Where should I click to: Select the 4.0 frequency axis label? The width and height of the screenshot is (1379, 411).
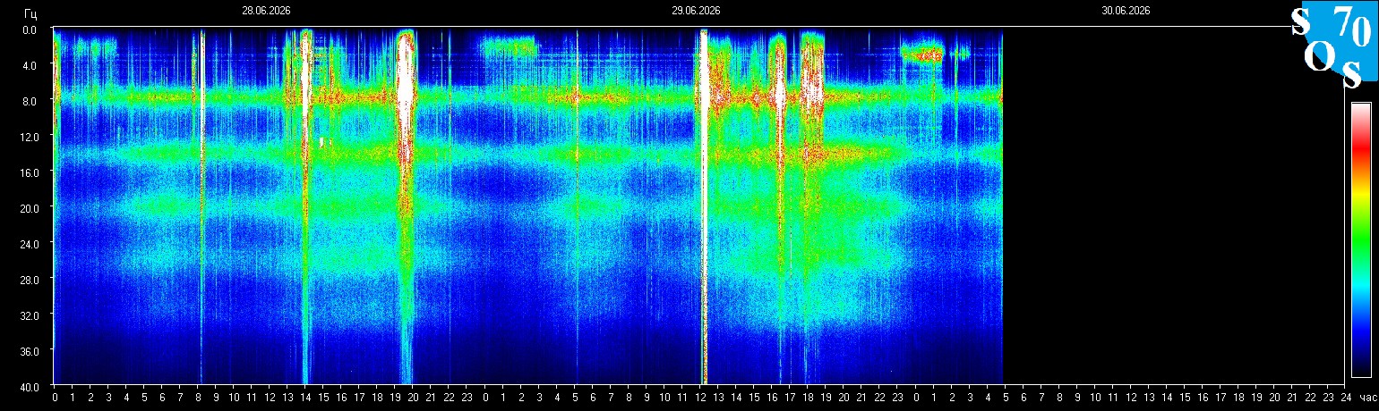click(30, 65)
